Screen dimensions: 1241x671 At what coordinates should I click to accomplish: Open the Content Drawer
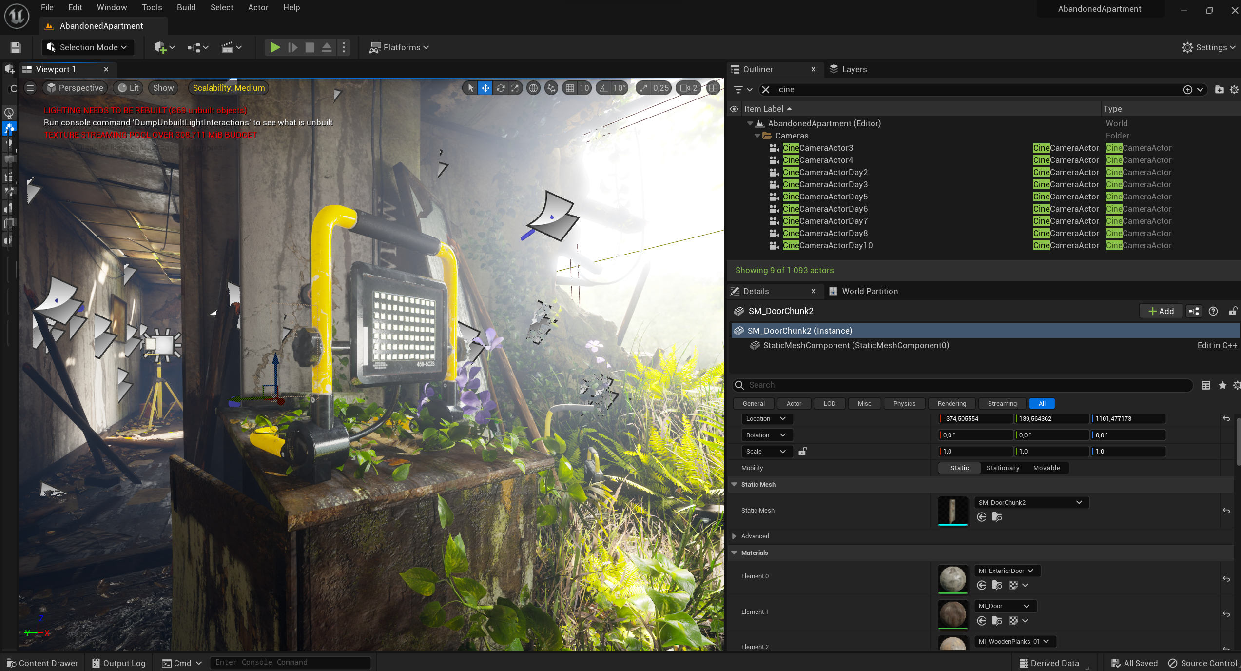click(x=42, y=663)
